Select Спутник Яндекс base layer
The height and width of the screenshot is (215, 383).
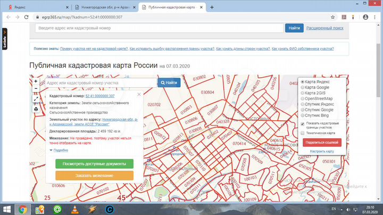tap(302, 104)
